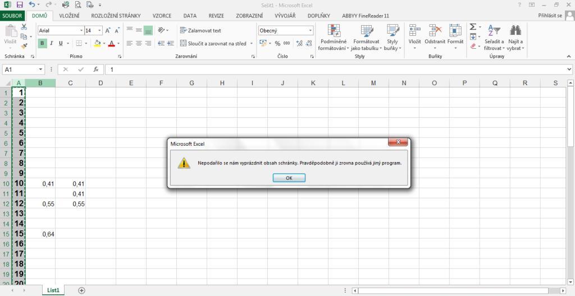Increase font size with the larger A

[108, 31]
